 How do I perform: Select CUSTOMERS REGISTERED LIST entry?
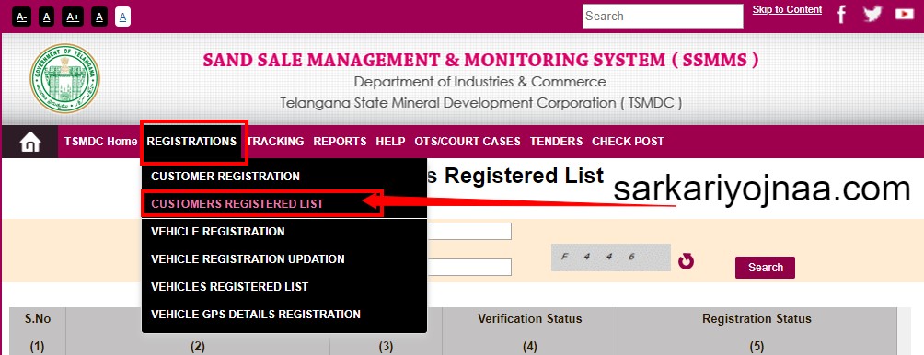[x=237, y=203]
